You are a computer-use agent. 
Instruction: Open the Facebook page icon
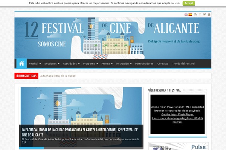pyautogui.click(x=200, y=14)
